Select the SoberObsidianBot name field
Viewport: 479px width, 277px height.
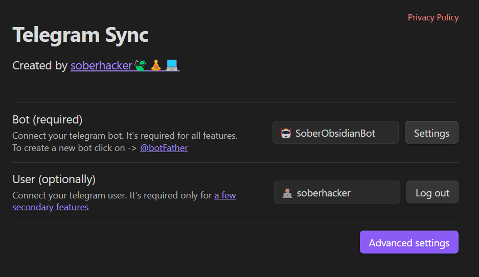pos(339,133)
